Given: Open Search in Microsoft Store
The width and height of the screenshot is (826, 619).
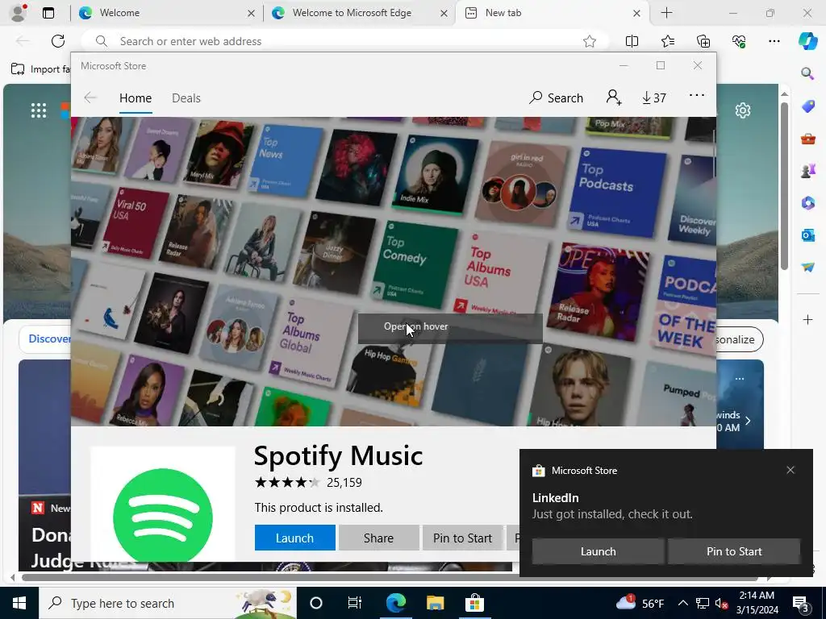Looking at the screenshot, I should (x=557, y=98).
